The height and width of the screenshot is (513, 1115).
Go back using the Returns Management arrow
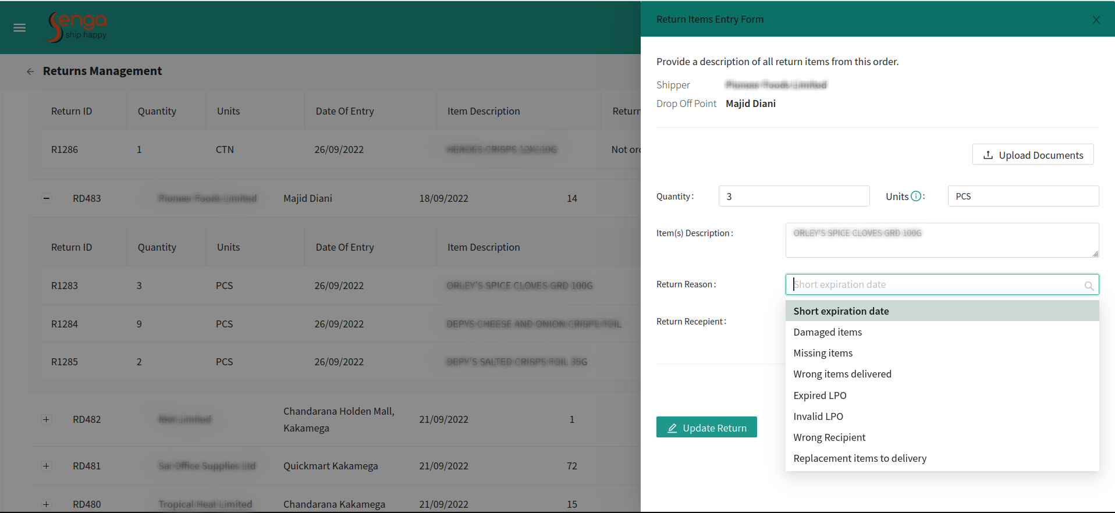tap(30, 72)
